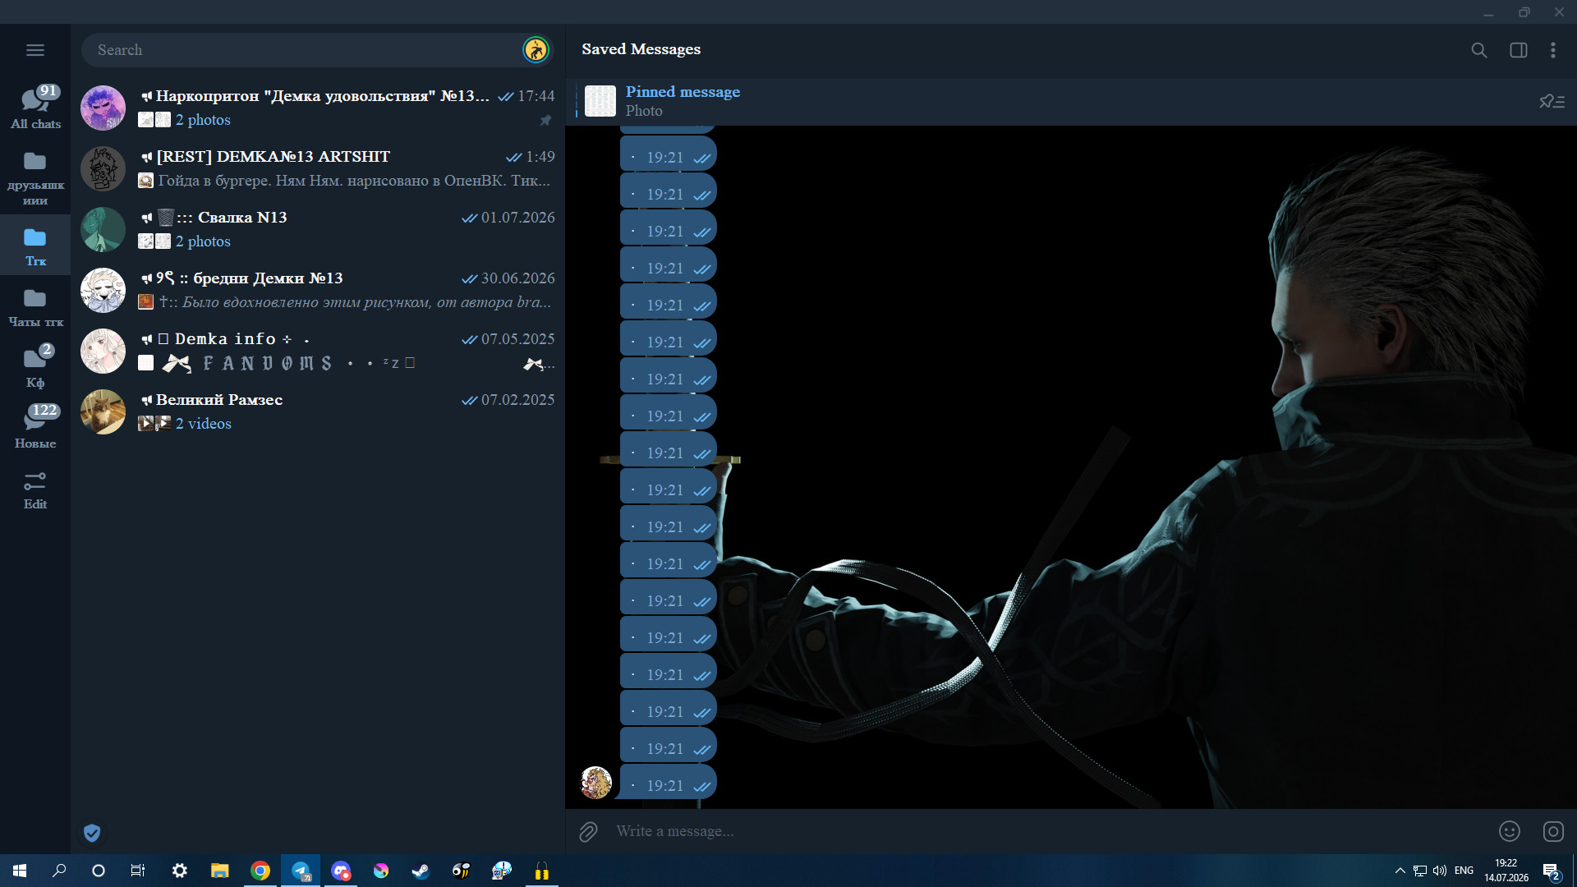Click the pinned photo thumbnail
The height and width of the screenshot is (887, 1577).
[600, 101]
